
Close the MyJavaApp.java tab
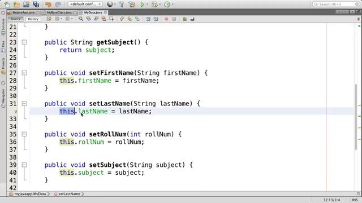[38, 12]
